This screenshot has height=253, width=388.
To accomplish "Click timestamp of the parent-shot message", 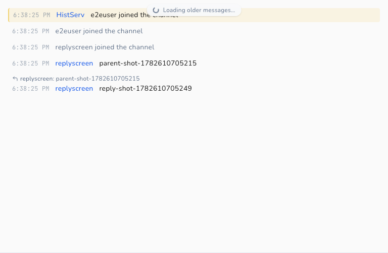I will point(31,64).
